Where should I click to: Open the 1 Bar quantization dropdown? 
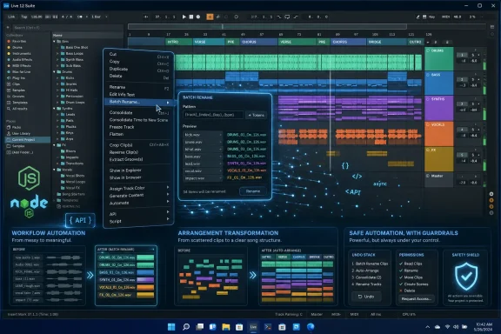click(99, 17)
